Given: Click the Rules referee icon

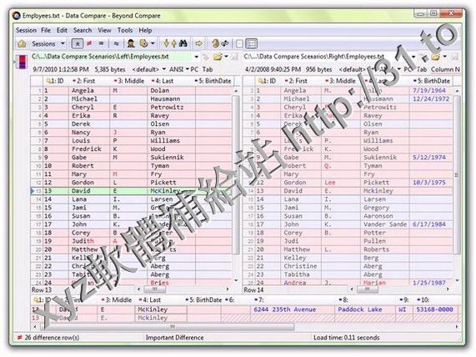Looking at the screenshot, I should pos(131,43).
